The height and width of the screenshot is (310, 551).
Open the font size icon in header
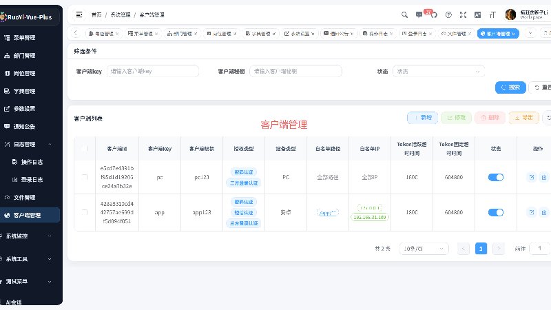492,14
